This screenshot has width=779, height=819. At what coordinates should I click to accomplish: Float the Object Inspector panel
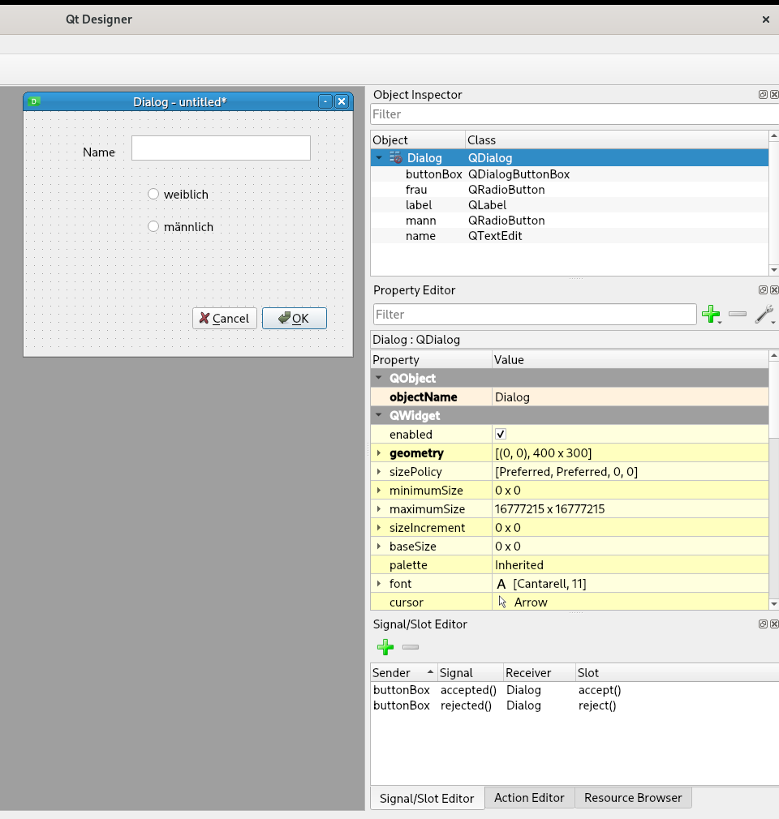763,95
